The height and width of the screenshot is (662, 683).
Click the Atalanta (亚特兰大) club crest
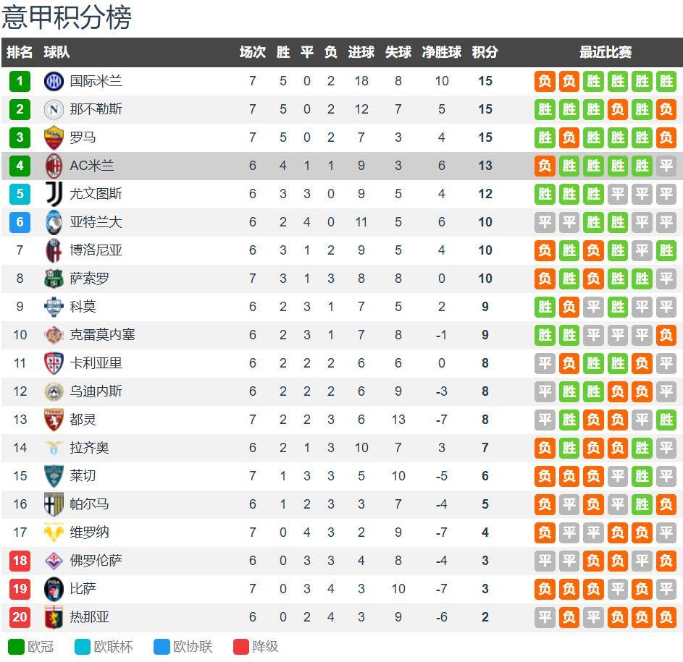pyautogui.click(x=54, y=222)
